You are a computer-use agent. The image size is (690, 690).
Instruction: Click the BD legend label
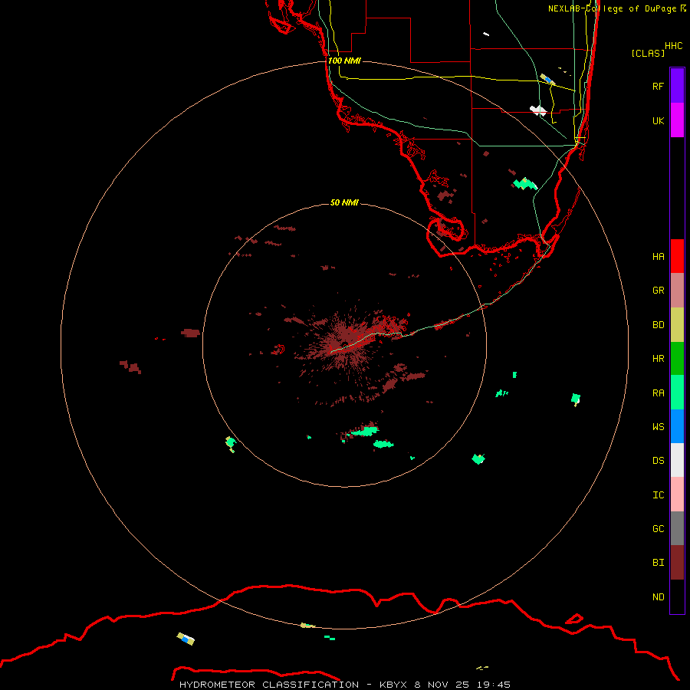pyautogui.click(x=658, y=325)
